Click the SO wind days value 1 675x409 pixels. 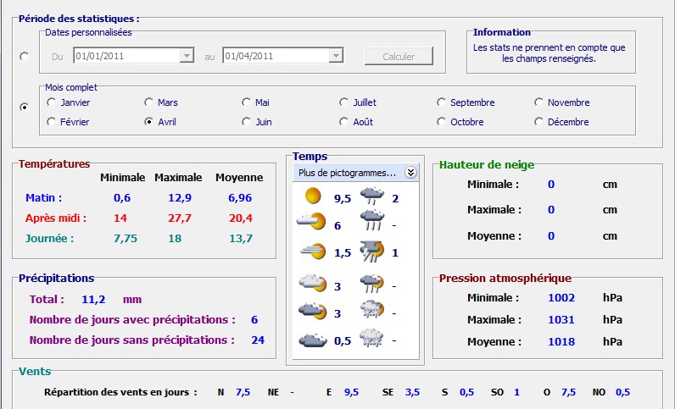[516, 392]
